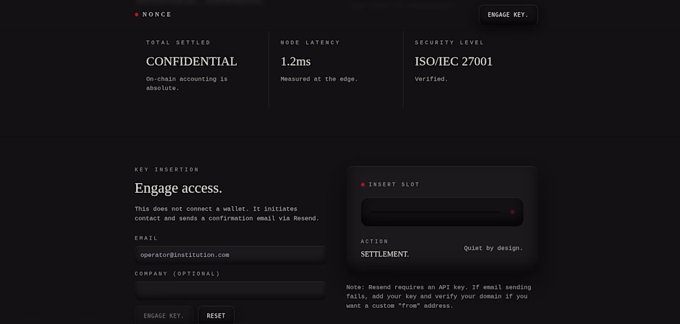Click the NODE LATENCY label
This screenshot has width=680, height=324.
[x=310, y=43]
